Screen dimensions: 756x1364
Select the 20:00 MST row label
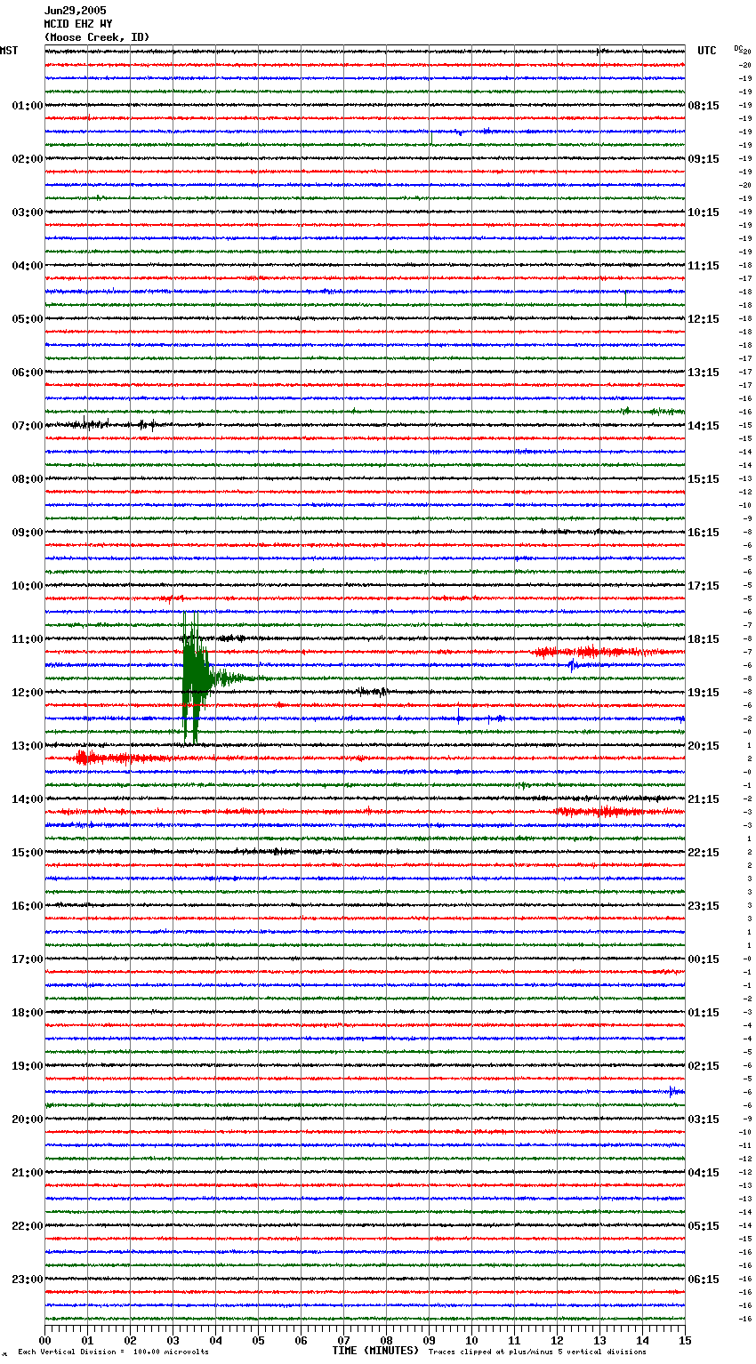click(x=28, y=1119)
